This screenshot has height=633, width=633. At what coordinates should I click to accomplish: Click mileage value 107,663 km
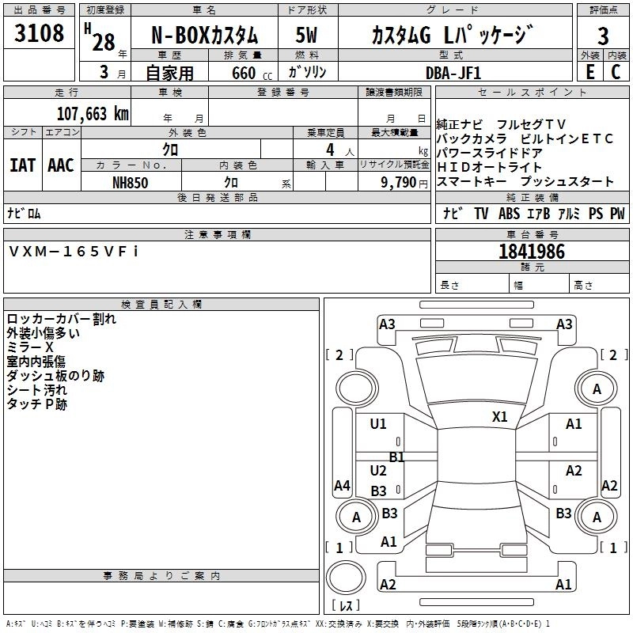click(93, 113)
